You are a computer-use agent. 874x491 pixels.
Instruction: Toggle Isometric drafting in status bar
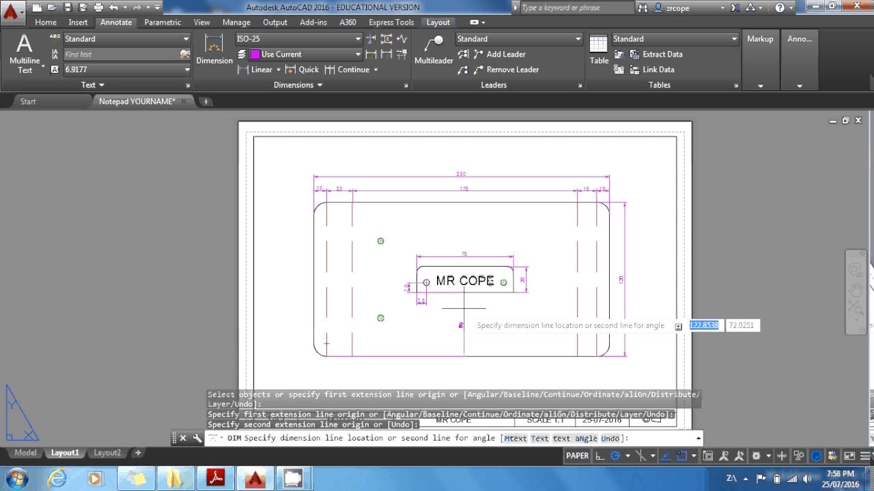click(x=641, y=456)
